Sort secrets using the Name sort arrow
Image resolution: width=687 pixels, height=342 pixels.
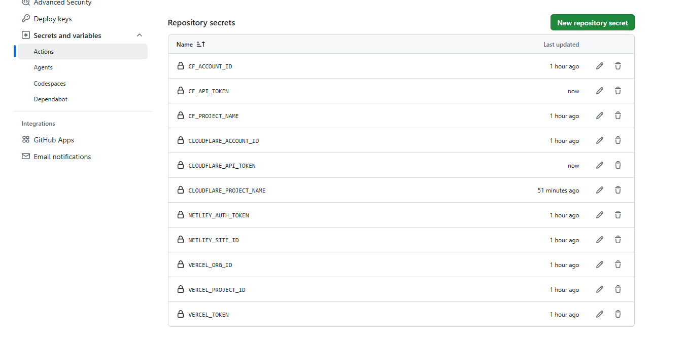(x=201, y=45)
